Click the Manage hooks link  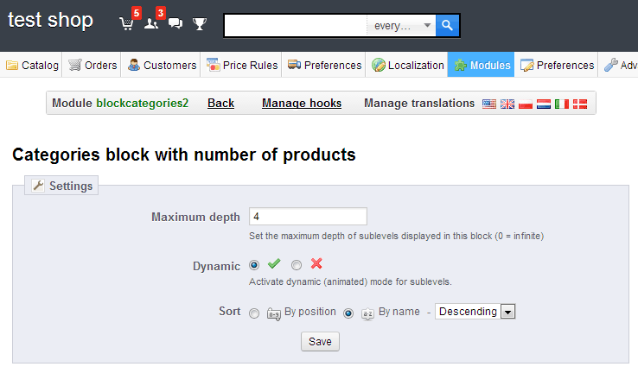(302, 104)
